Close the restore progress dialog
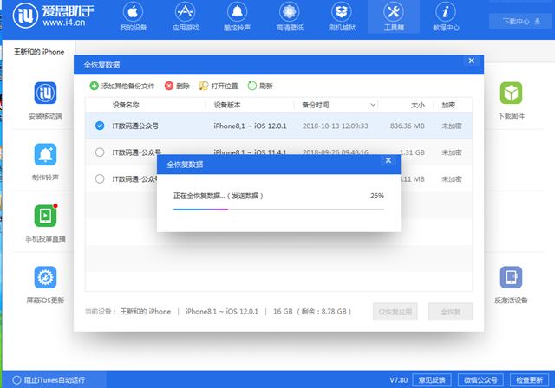555x388 pixels. click(x=388, y=160)
